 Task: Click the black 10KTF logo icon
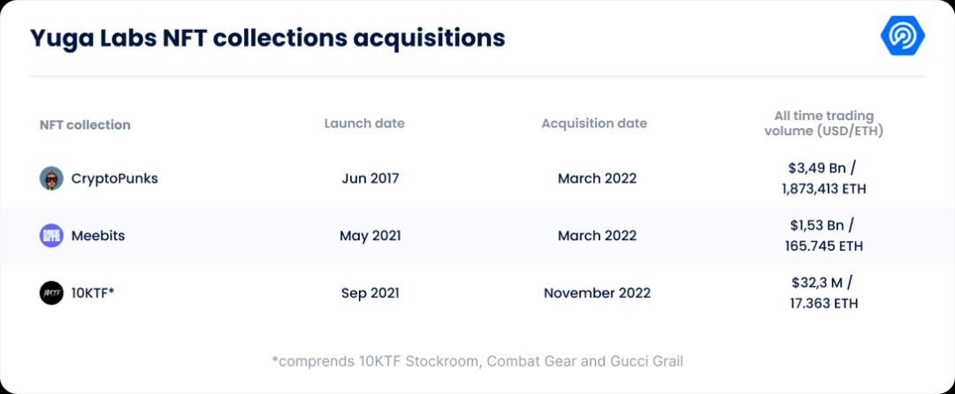click(x=51, y=292)
